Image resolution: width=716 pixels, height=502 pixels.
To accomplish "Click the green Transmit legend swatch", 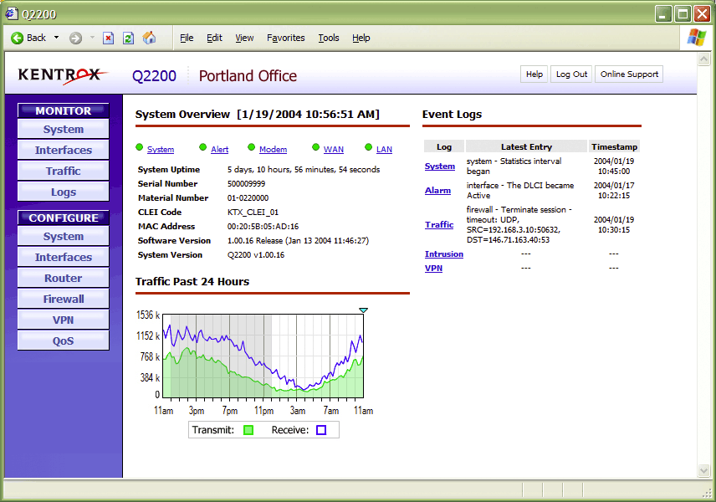I will point(248,430).
